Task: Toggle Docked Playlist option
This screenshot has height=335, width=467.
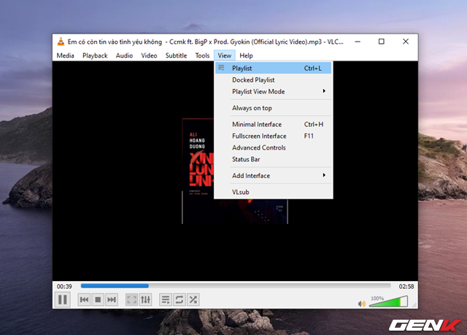Action: click(x=274, y=80)
